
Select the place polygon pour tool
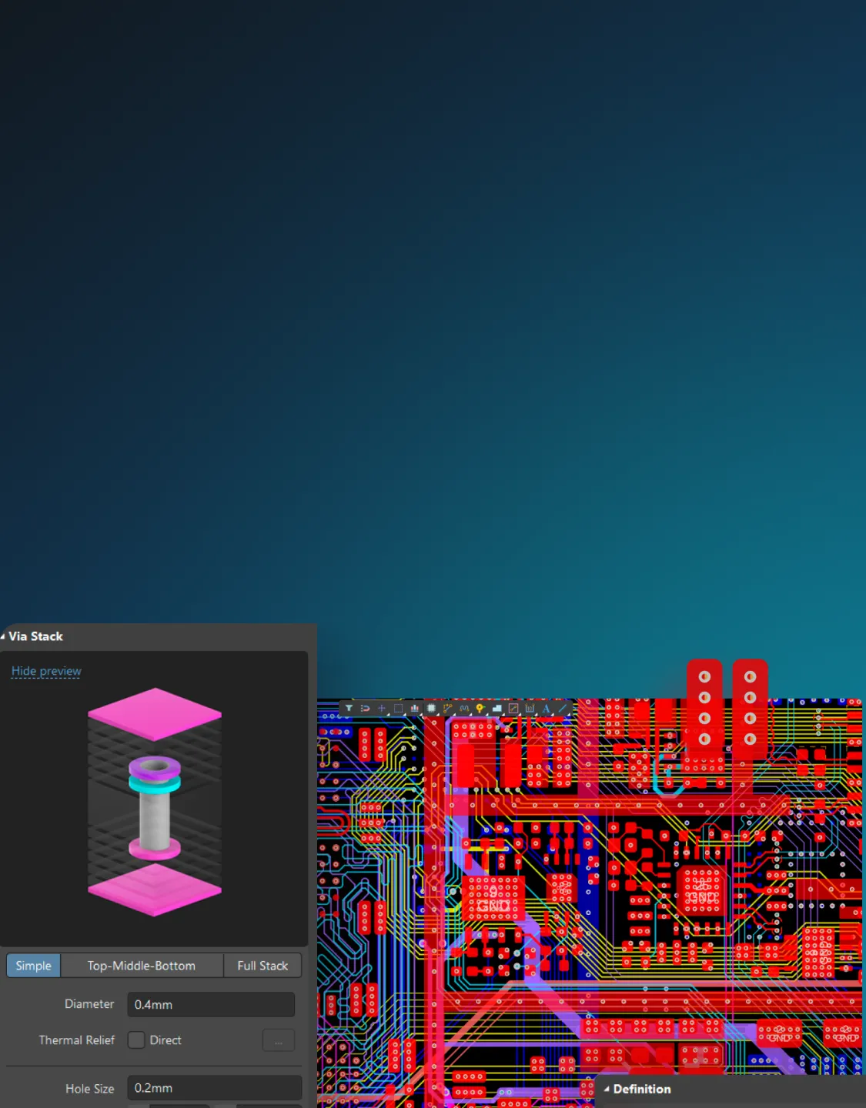pos(497,708)
